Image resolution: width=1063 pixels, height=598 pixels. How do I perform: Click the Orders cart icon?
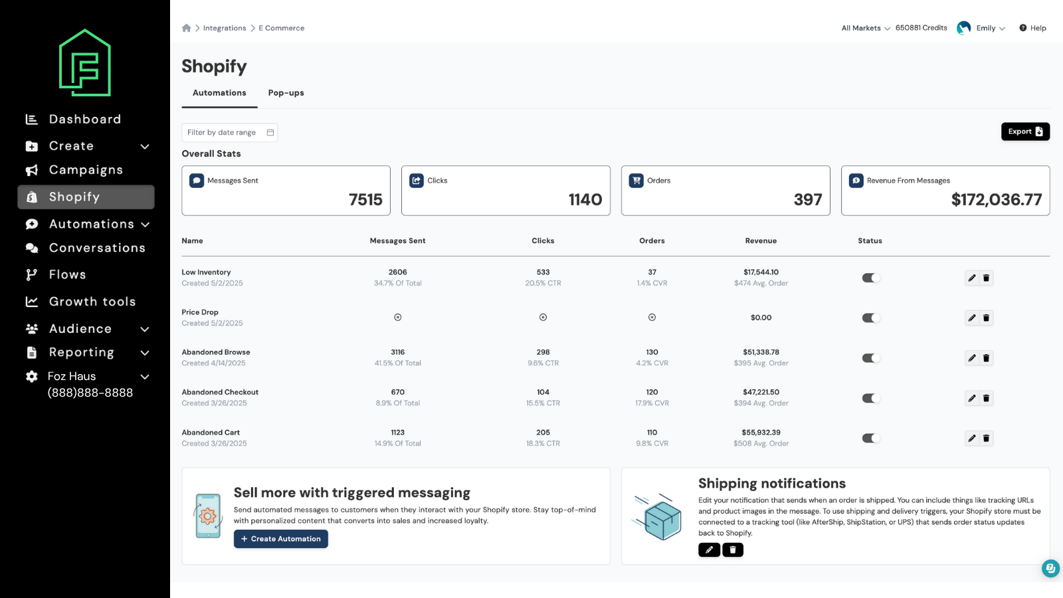coord(636,181)
